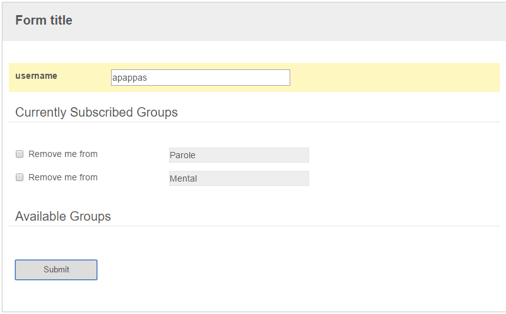This screenshot has height=314, width=506.
Task: Click the Form title heading
Action: (x=44, y=20)
